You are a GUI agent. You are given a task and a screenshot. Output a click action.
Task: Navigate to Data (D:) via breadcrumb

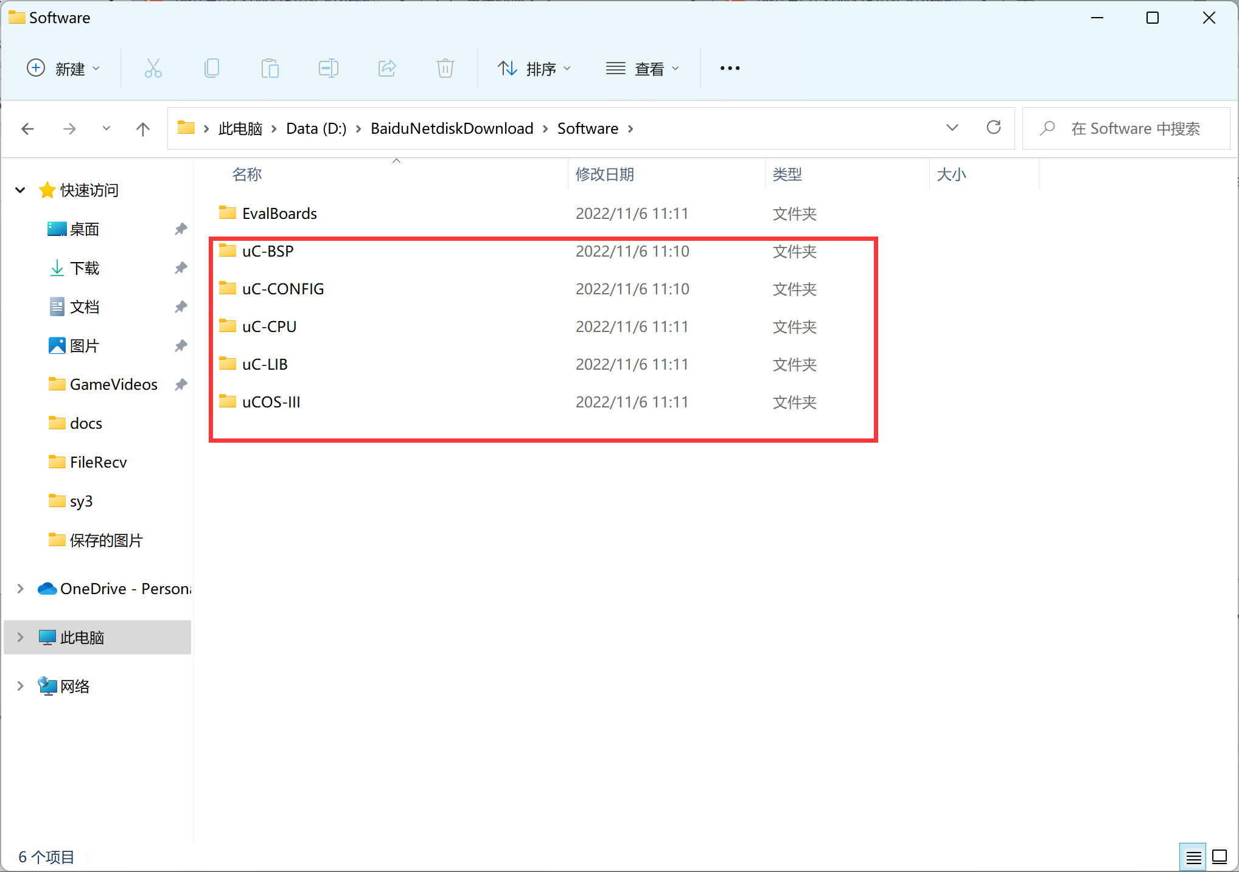click(x=315, y=128)
